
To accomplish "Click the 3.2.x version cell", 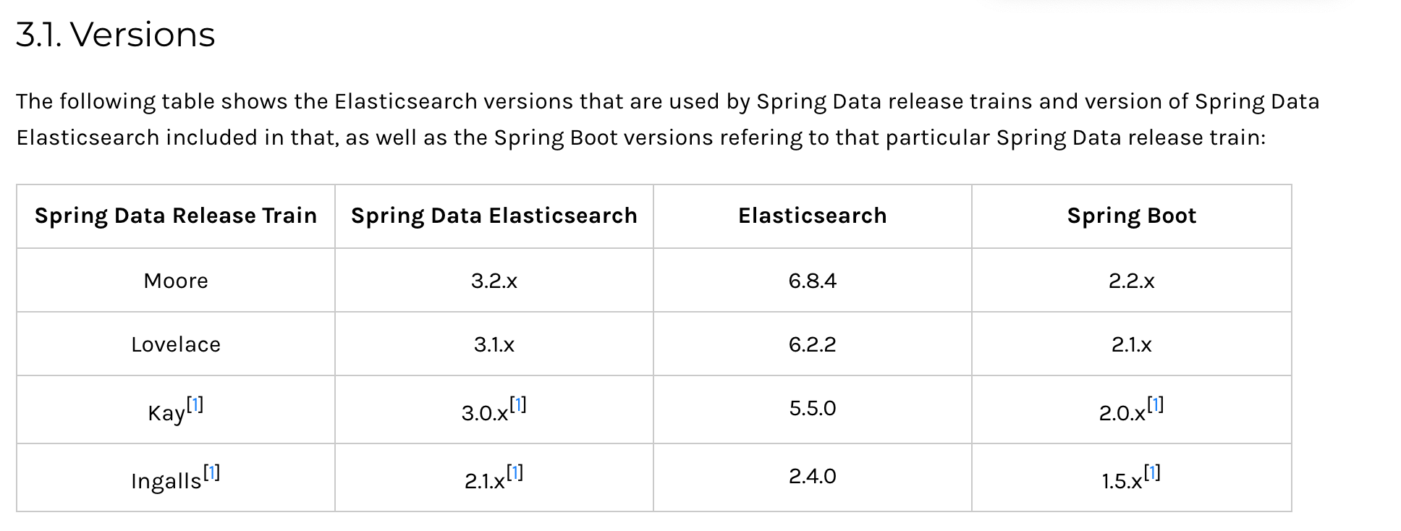I will 494,281.
